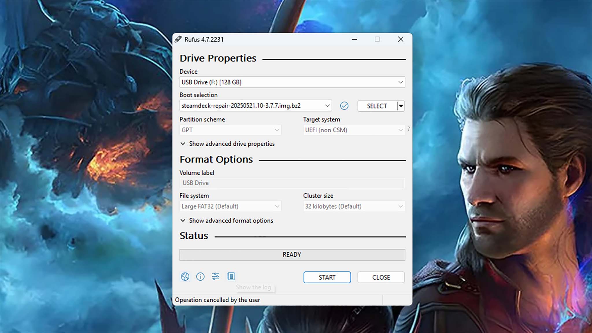
Task: Click the 'Volume label' caption
Action: click(197, 173)
